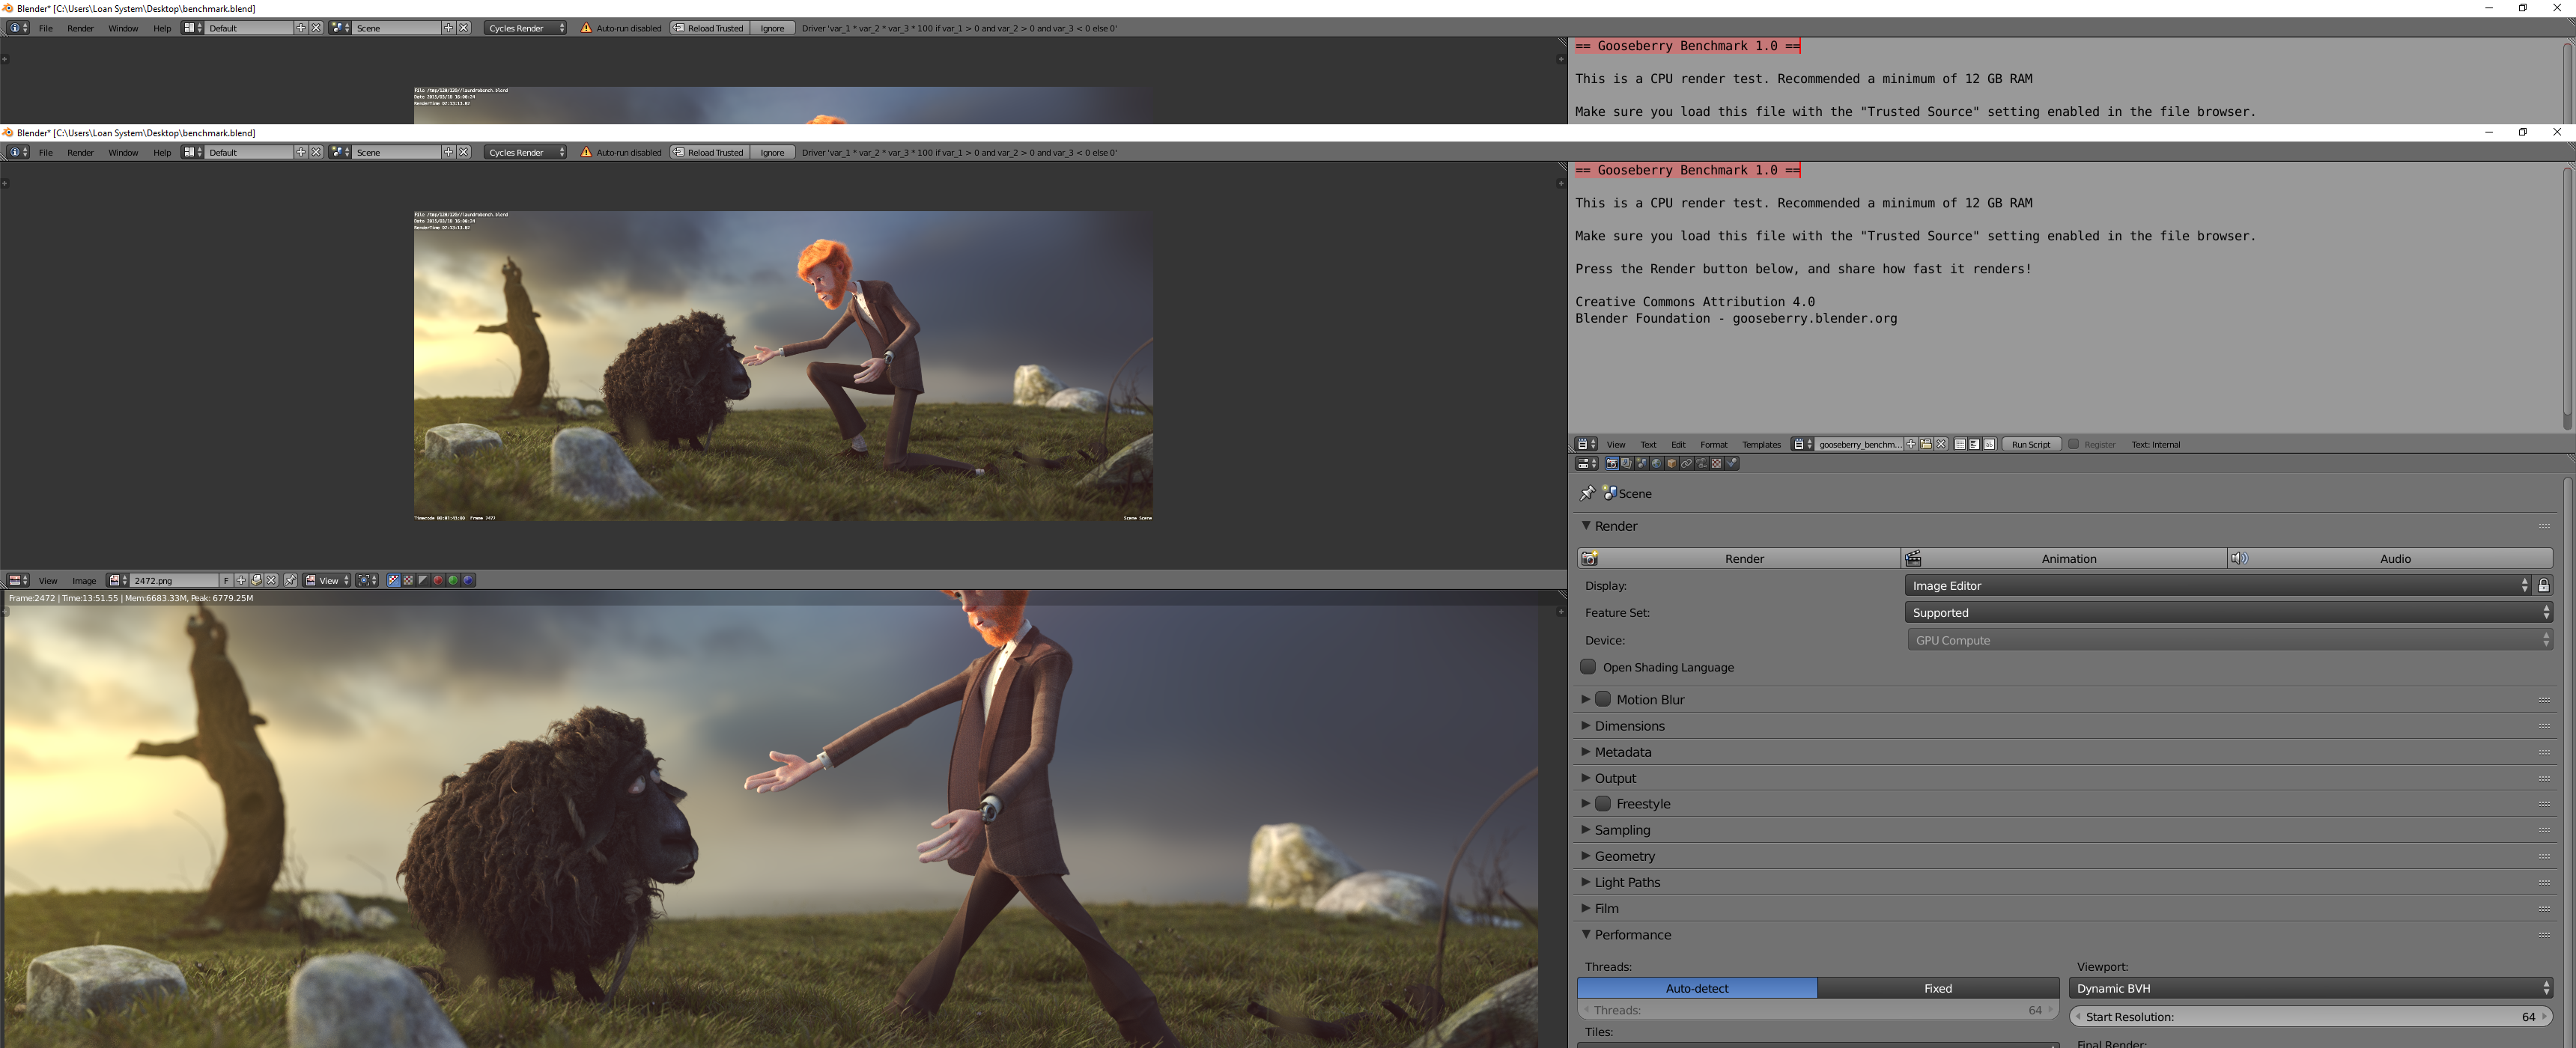Enable Open Shading Language checkbox
Viewport: 2576px width, 1048px height.
click(x=1589, y=667)
